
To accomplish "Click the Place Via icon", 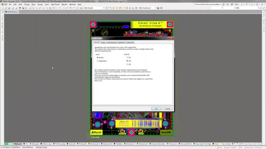I will click(120, 8).
